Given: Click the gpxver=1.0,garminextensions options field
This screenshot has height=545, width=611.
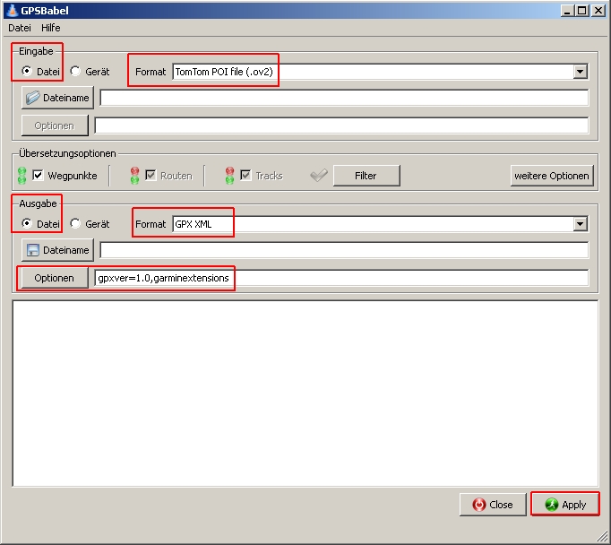Looking at the screenshot, I should 341,278.
